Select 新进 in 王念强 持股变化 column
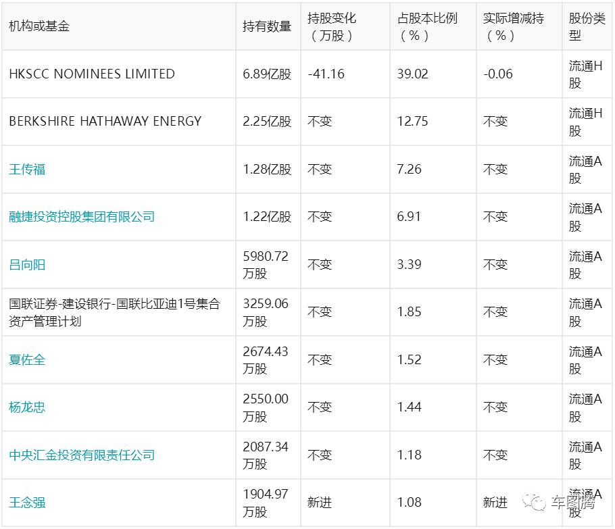This screenshot has width=615, height=529. (320, 503)
